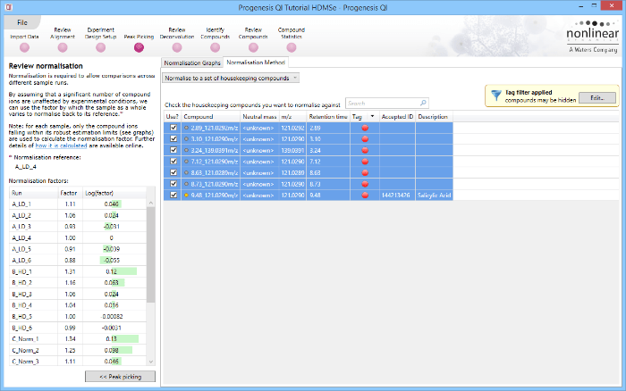
Task: Sort by the Description column header
Action: click(434, 116)
